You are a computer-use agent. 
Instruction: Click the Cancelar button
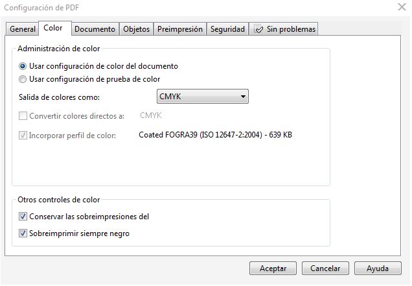tap(325, 268)
